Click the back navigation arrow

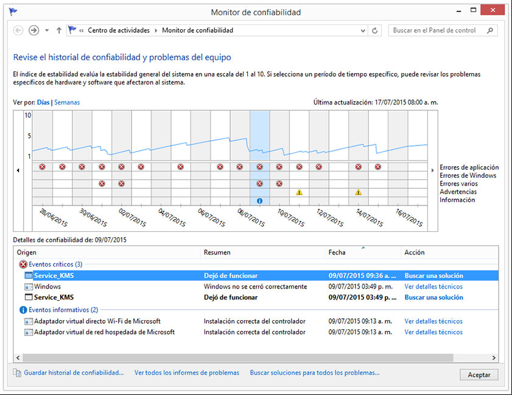pos(18,30)
